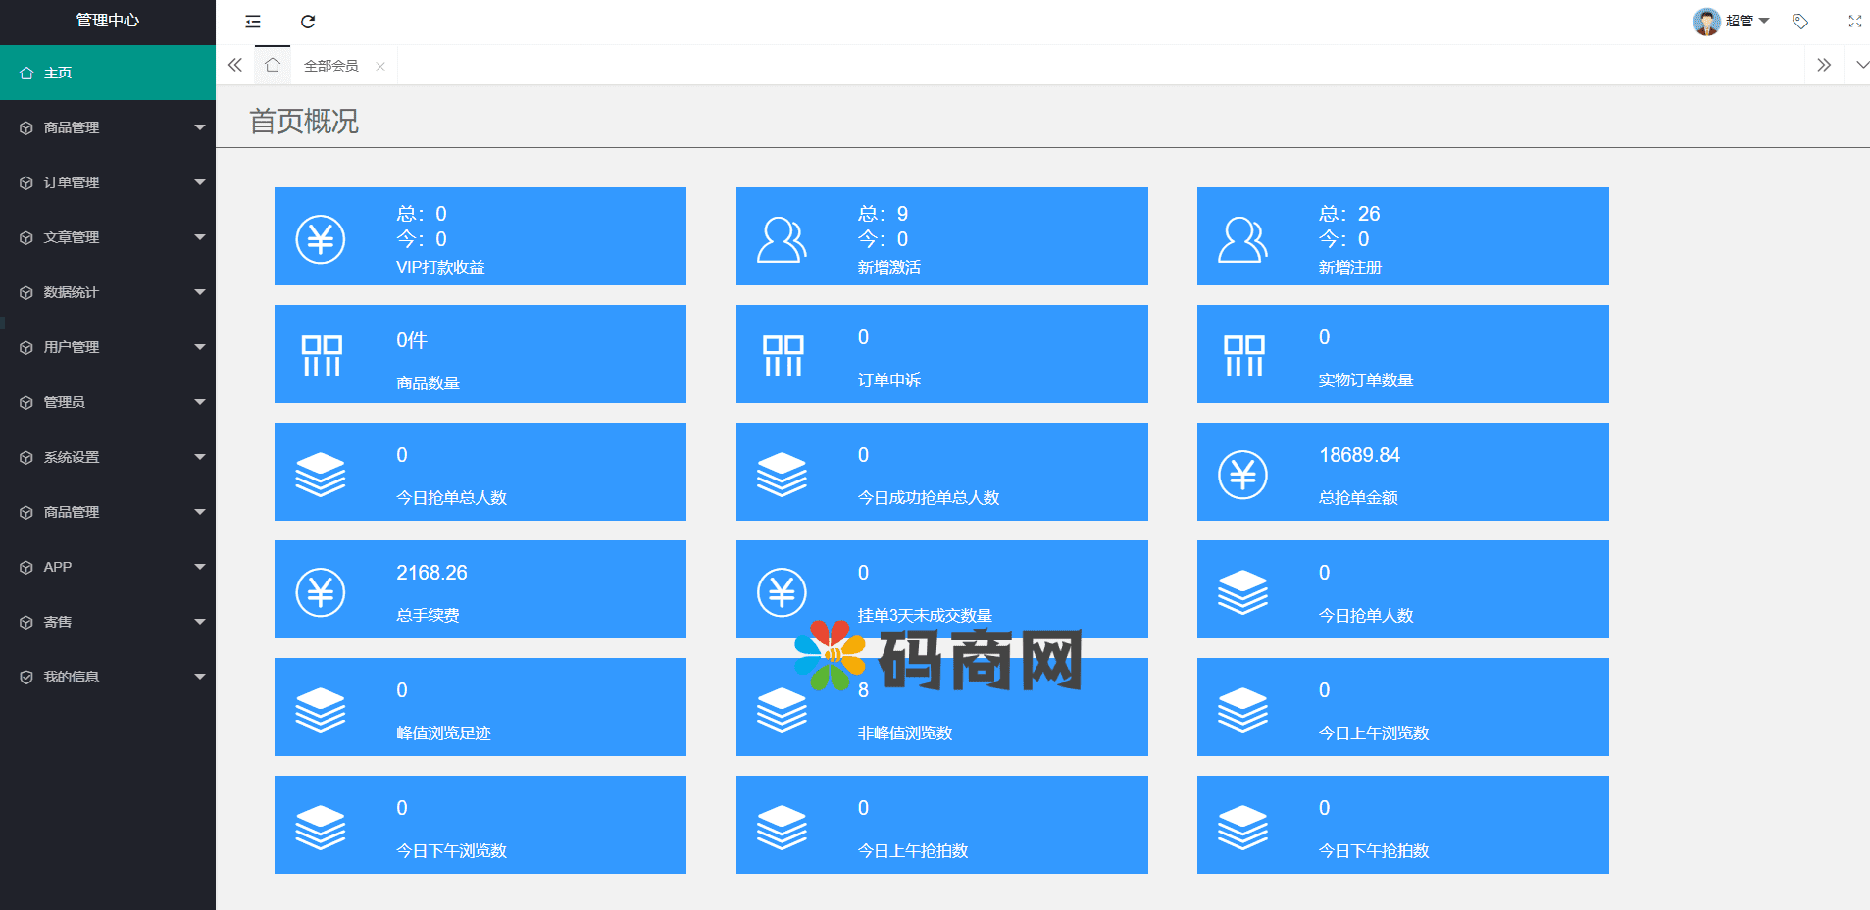Select 主页 in the sidebar
Screen dimensions: 1870x910
coord(108,73)
